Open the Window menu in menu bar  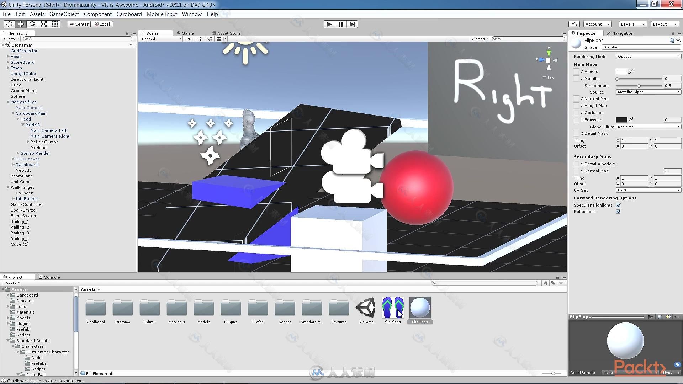pyautogui.click(x=191, y=14)
